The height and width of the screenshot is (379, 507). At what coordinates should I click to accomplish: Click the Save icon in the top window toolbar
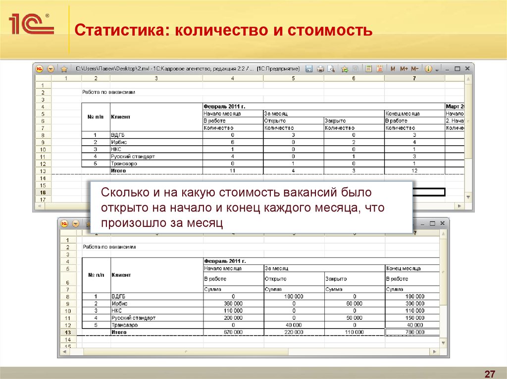(308, 69)
